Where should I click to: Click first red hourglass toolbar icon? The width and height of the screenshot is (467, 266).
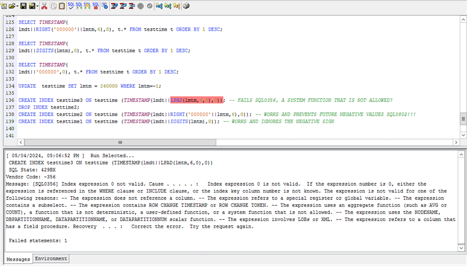[114, 6]
